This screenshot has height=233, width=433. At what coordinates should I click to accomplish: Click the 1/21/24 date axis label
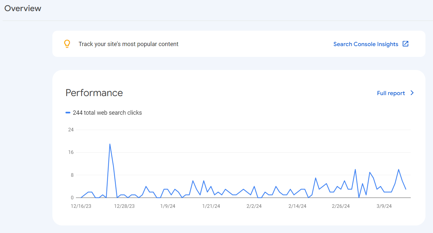coord(211,206)
